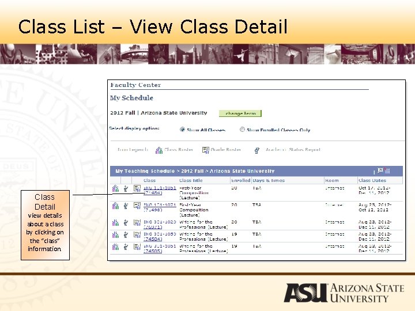The width and height of the screenshot is (415, 311).
Task: Click the Enrolled column header
Action: coord(240,180)
